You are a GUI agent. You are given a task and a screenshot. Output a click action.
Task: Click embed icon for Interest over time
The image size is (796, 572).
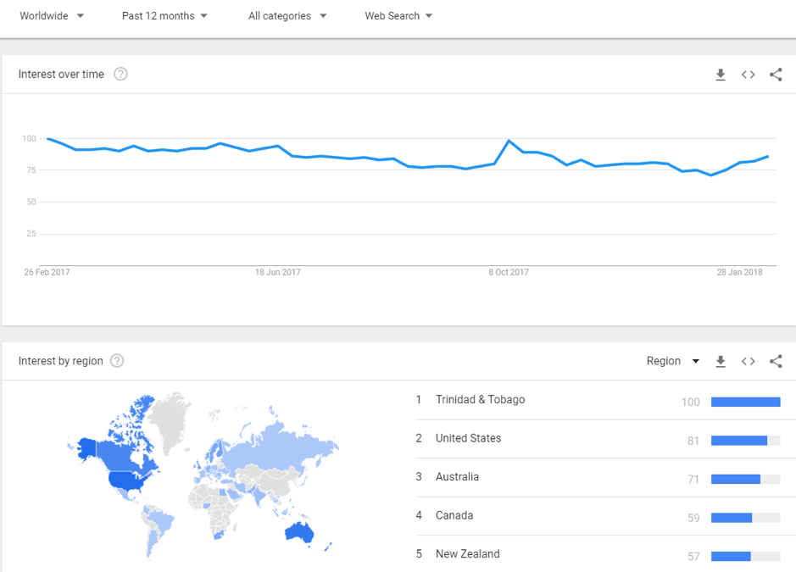[748, 75]
